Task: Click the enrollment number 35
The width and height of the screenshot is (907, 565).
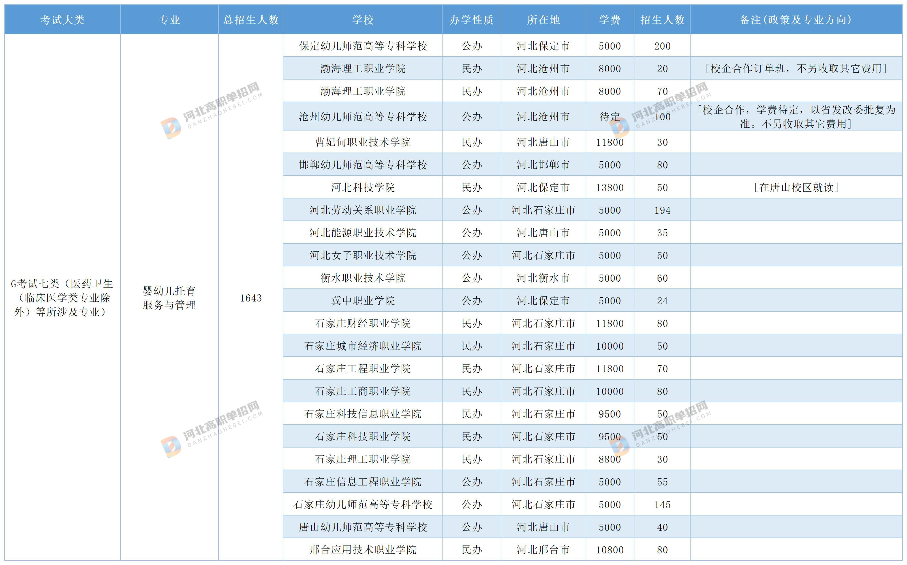Action: [x=662, y=233]
